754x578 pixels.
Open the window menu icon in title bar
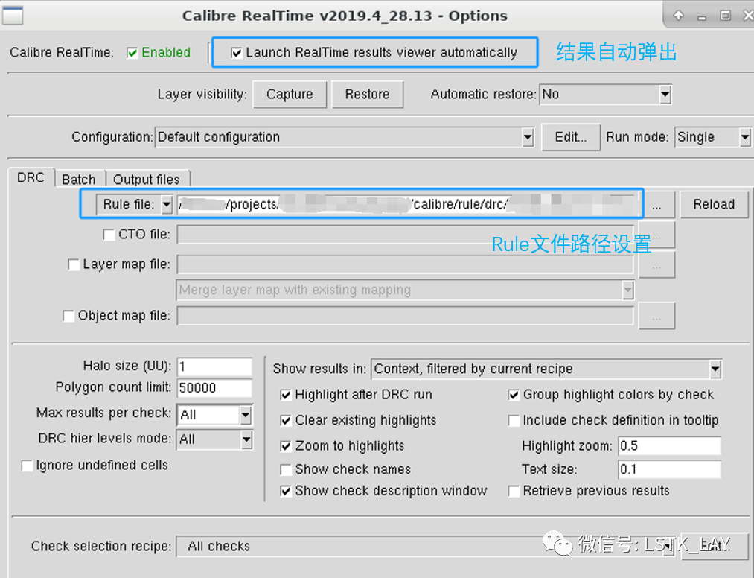13,16
